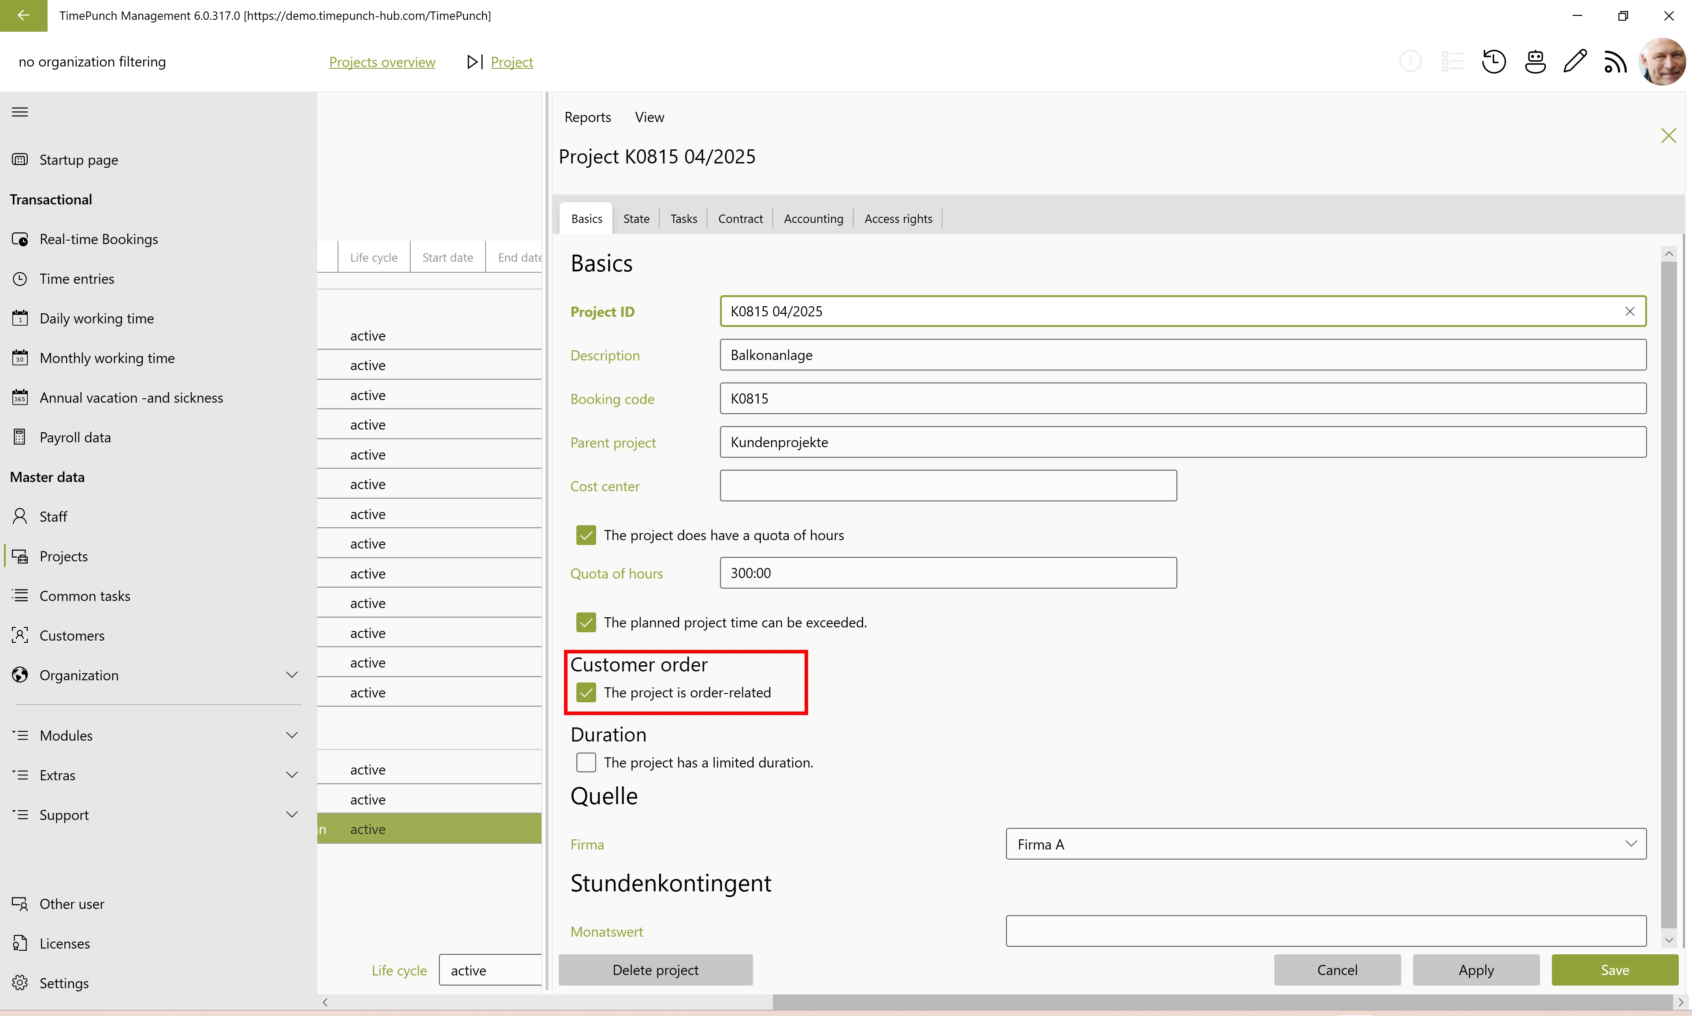1692x1016 pixels.
Task: Clear the Project ID field with the X
Action: (1630, 311)
